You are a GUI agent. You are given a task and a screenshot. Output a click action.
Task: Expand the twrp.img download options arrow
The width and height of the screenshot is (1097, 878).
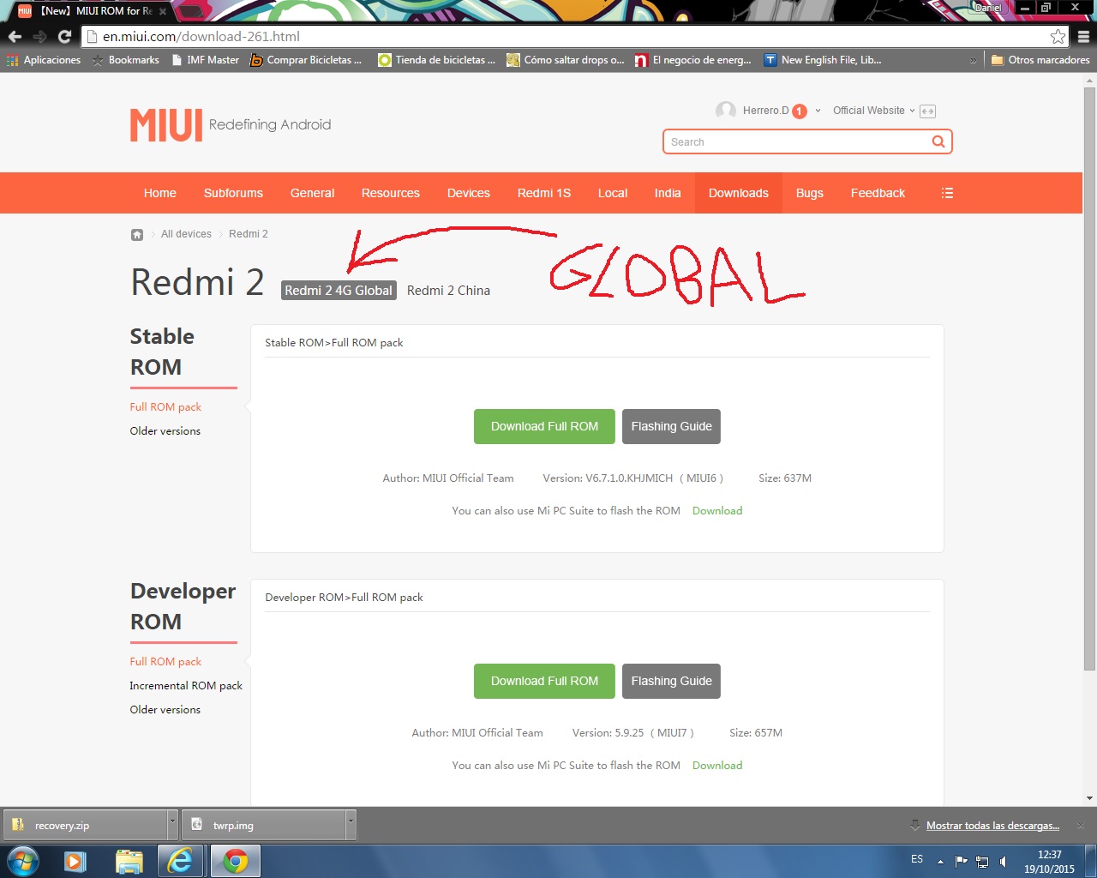(351, 824)
